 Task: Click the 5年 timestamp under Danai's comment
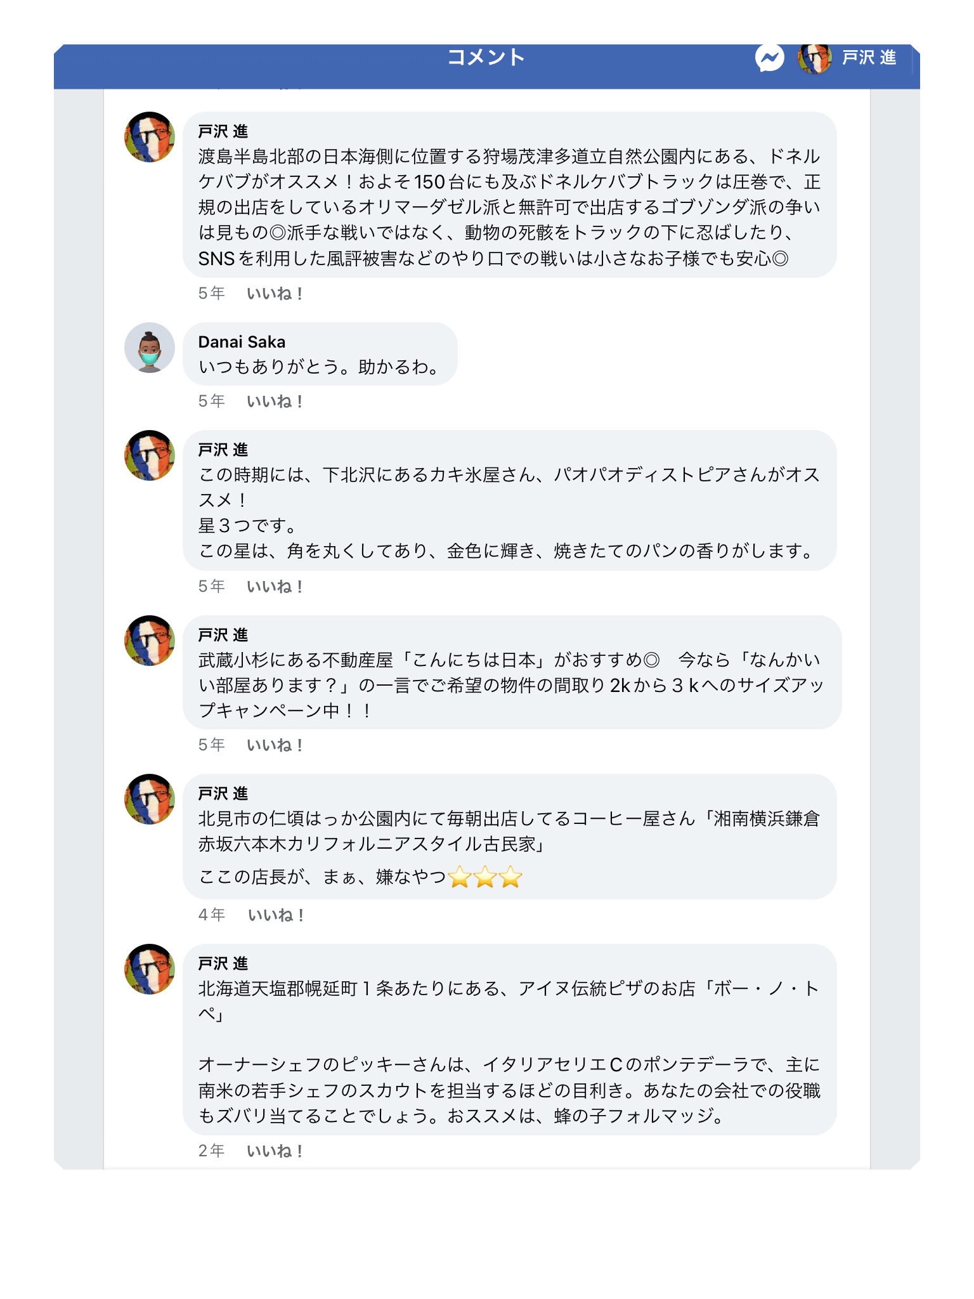pos(211,401)
